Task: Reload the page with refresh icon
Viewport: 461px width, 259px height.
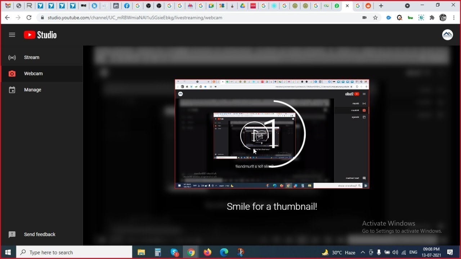Action: (x=29, y=18)
